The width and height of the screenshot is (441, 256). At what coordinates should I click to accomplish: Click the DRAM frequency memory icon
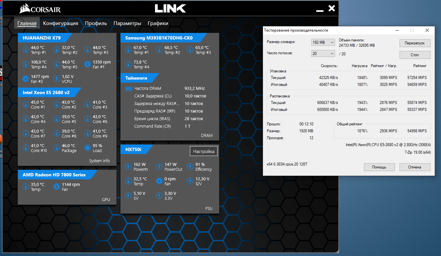tap(128, 89)
